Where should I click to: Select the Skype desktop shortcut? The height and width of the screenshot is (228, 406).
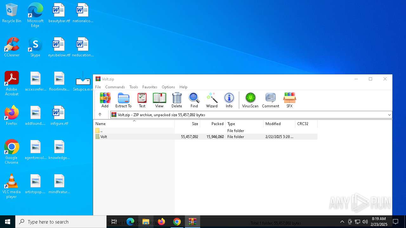pos(35,47)
